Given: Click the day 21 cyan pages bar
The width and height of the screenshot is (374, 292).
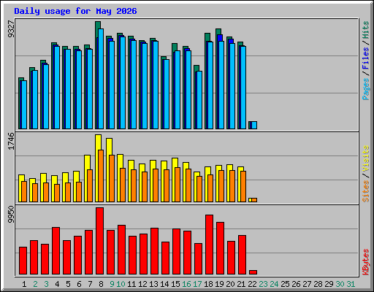Looking at the screenshot, I should (243, 88).
